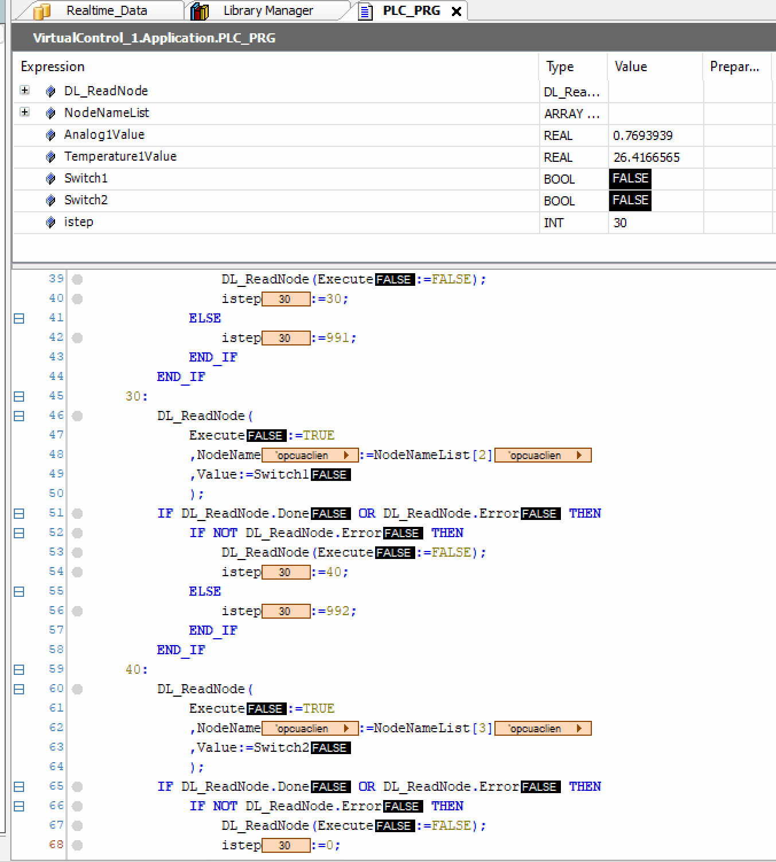Toggle breakpoint marker on line 40
This screenshot has width=776, height=862.
coord(77,299)
